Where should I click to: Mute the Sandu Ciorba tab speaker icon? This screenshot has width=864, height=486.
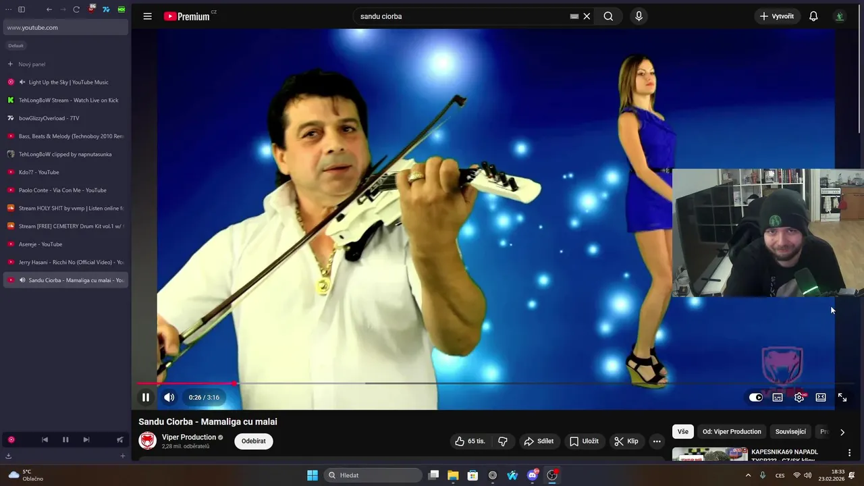(x=22, y=280)
